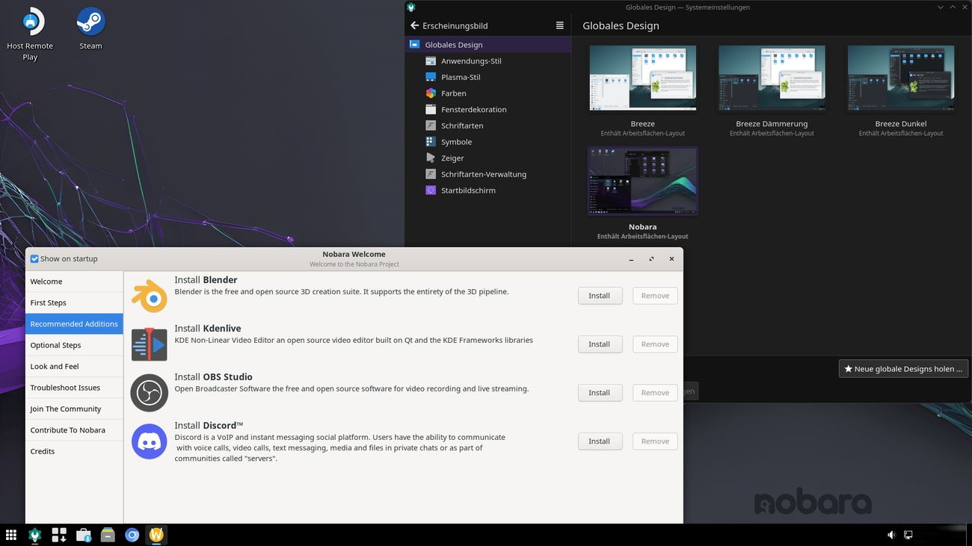This screenshot has height=546, width=972.
Task: Open Plasma-Stil settings page
Action: pyautogui.click(x=488, y=77)
